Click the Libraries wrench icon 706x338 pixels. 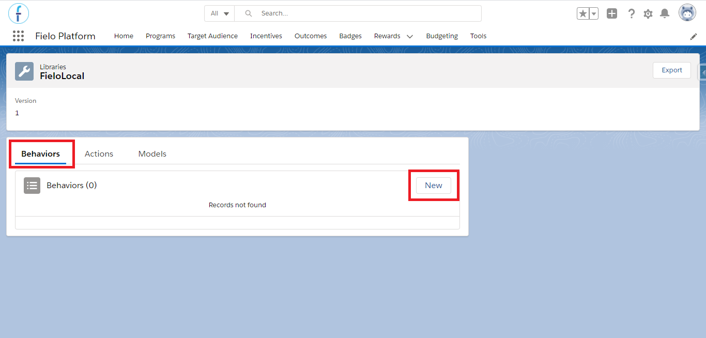pos(24,71)
